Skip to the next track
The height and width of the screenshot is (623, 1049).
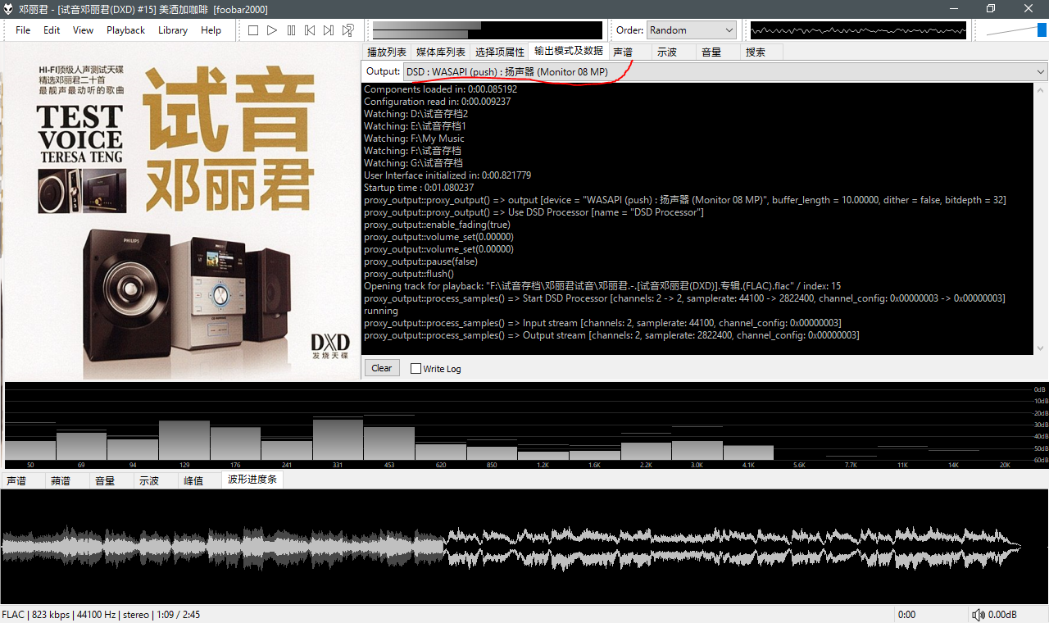point(329,30)
